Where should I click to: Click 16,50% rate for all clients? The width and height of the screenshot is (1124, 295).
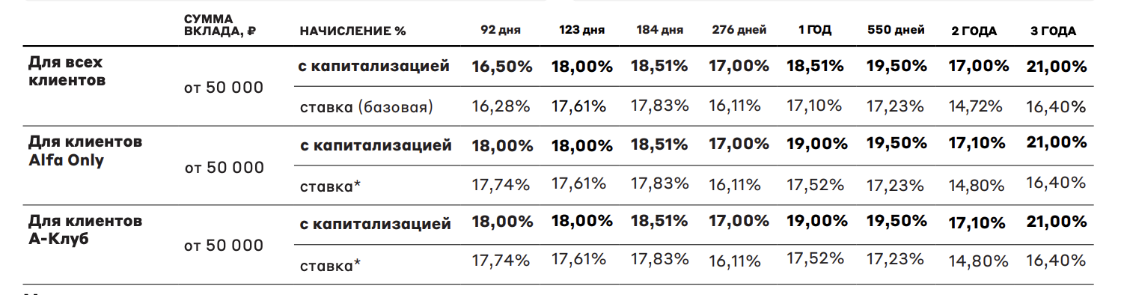point(502,66)
